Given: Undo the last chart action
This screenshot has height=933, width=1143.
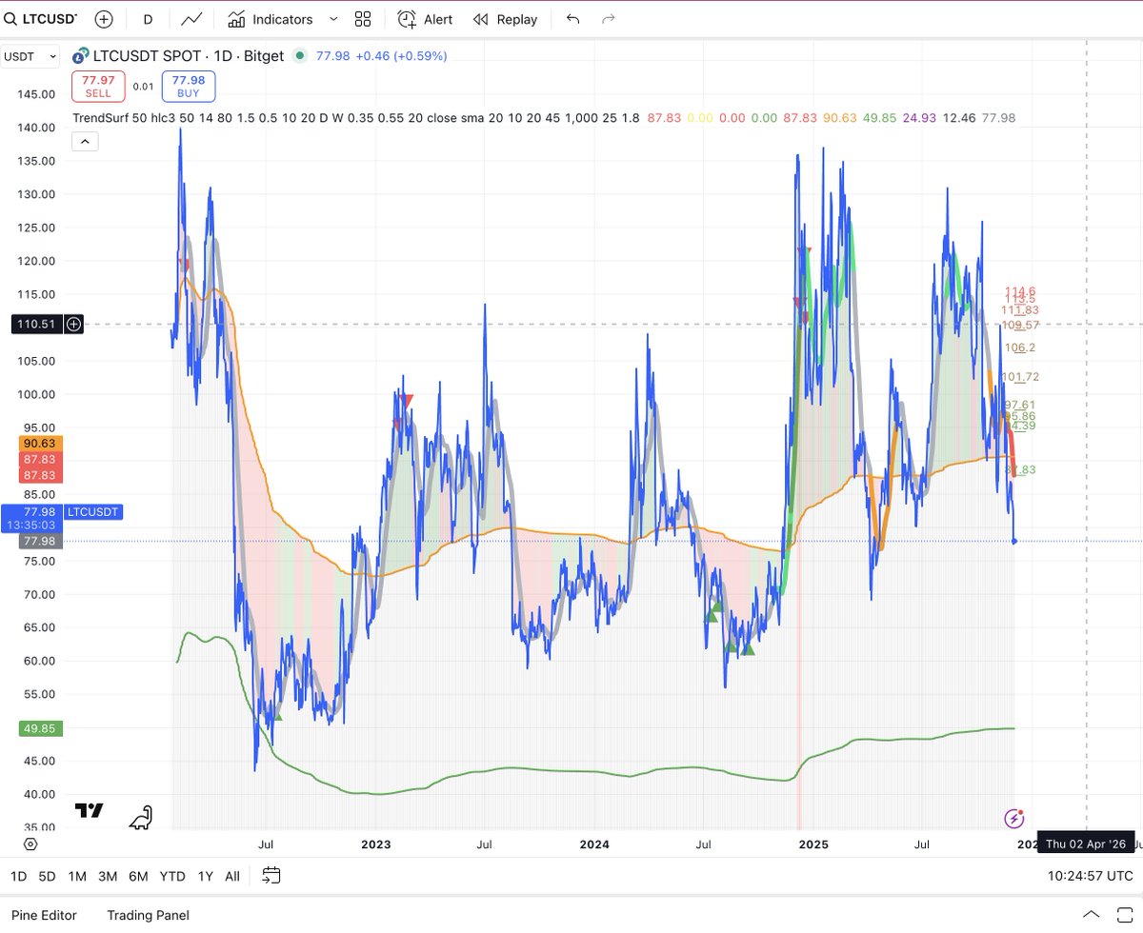Looking at the screenshot, I should click(x=572, y=18).
